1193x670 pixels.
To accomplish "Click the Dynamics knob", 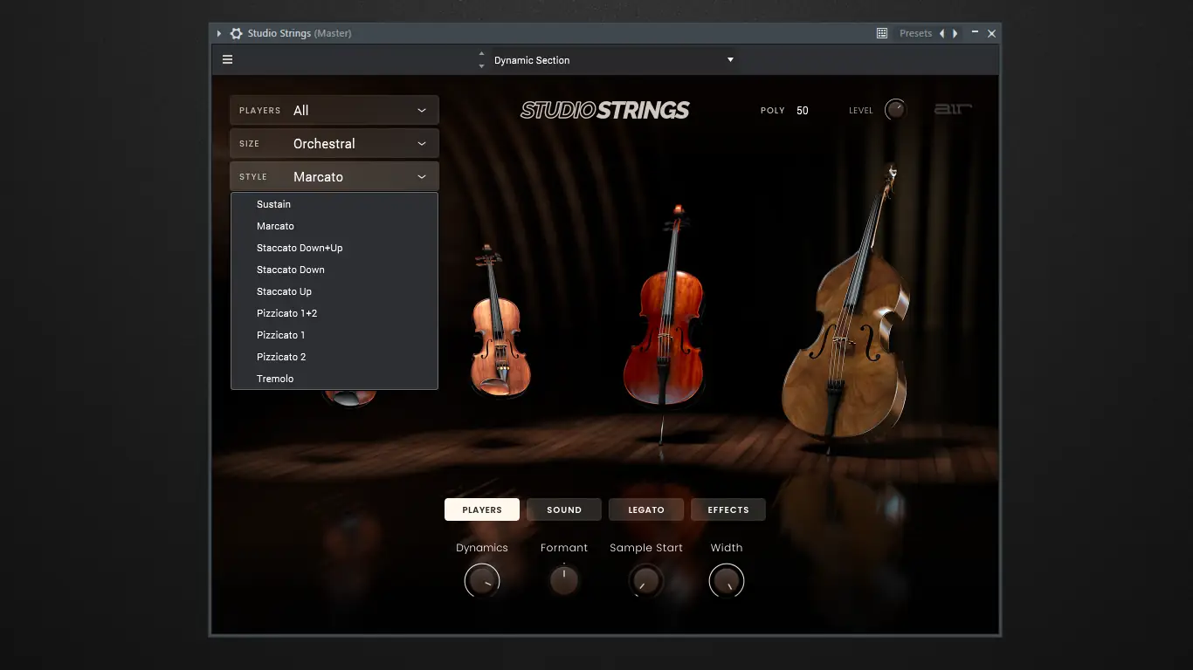I will (482, 580).
